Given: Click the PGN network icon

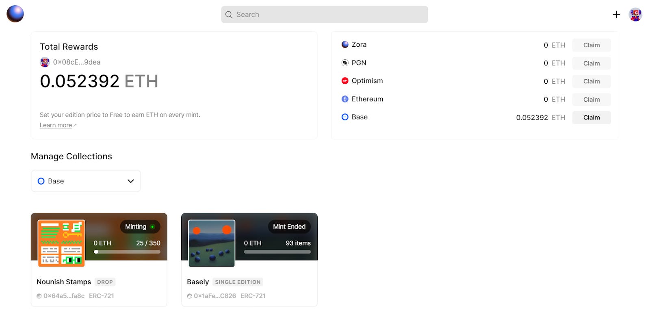Looking at the screenshot, I should coord(345,63).
